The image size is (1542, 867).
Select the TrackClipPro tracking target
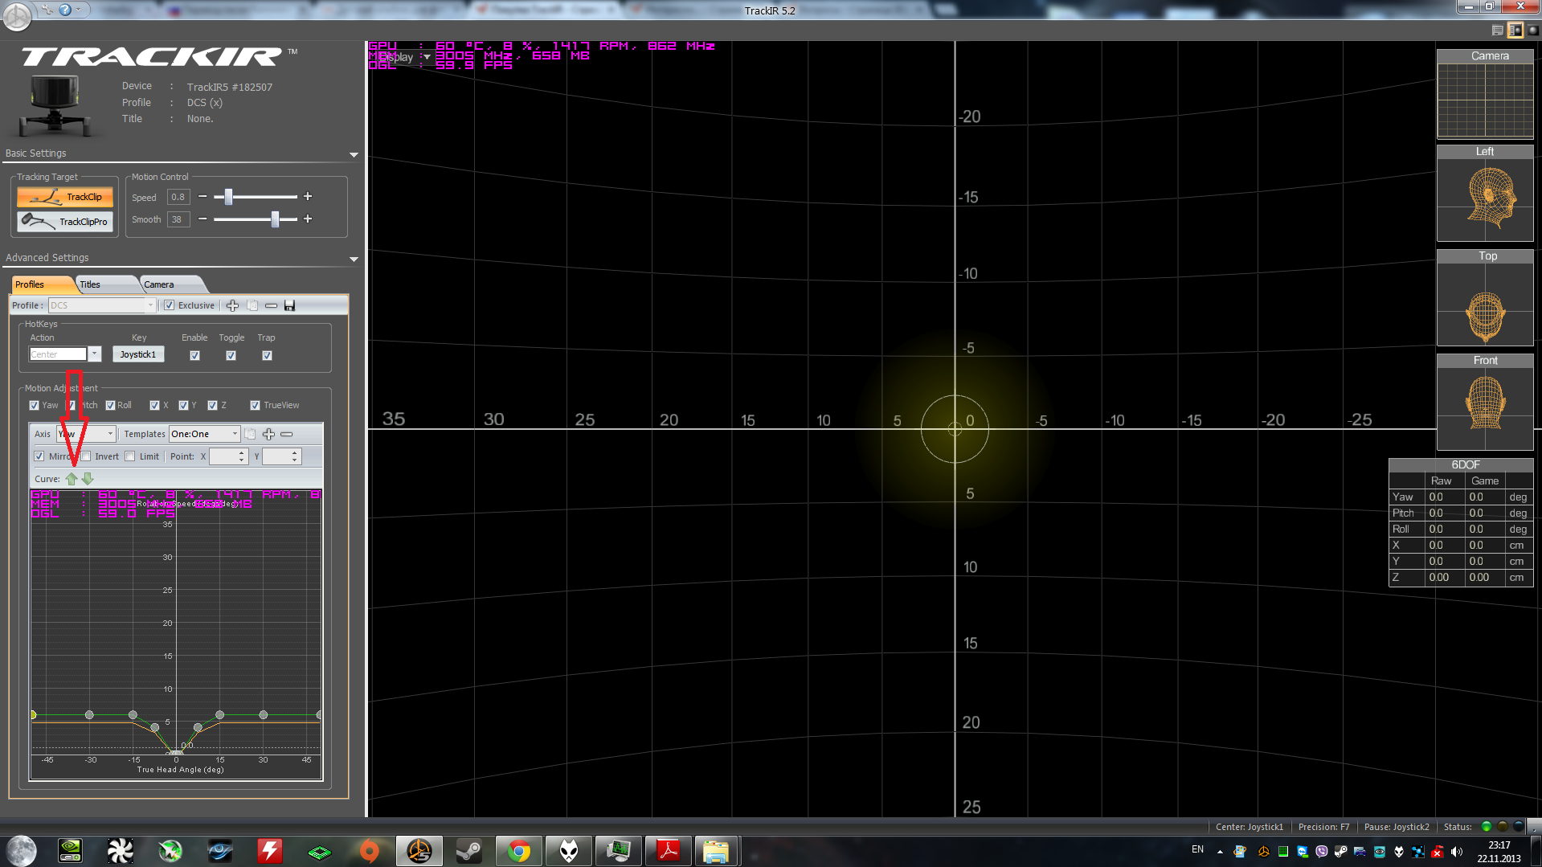(x=65, y=222)
